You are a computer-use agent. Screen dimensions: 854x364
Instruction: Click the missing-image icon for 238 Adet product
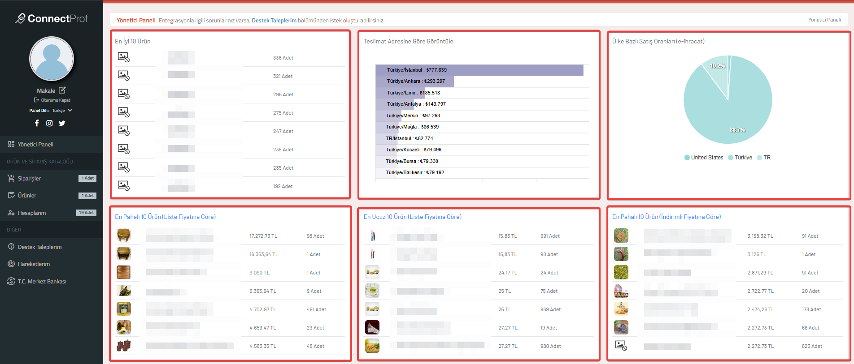124,149
